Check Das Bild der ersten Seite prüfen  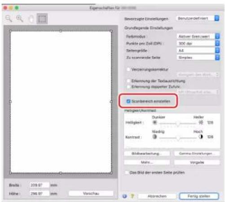click(127, 172)
